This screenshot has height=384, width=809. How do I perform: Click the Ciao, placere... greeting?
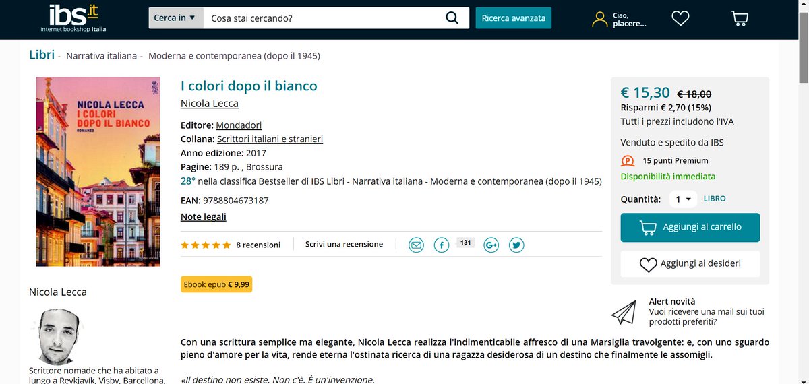[630, 19]
